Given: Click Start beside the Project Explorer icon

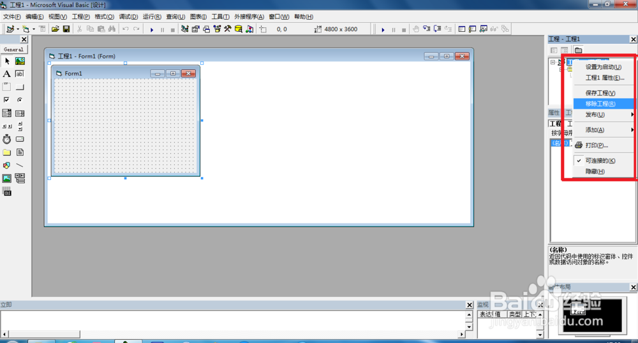Looking at the screenshot, I should 152,30.
